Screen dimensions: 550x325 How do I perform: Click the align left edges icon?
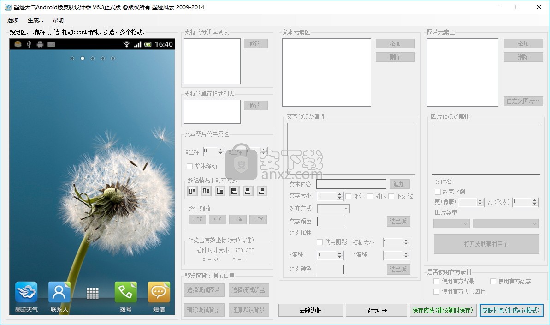click(234, 191)
